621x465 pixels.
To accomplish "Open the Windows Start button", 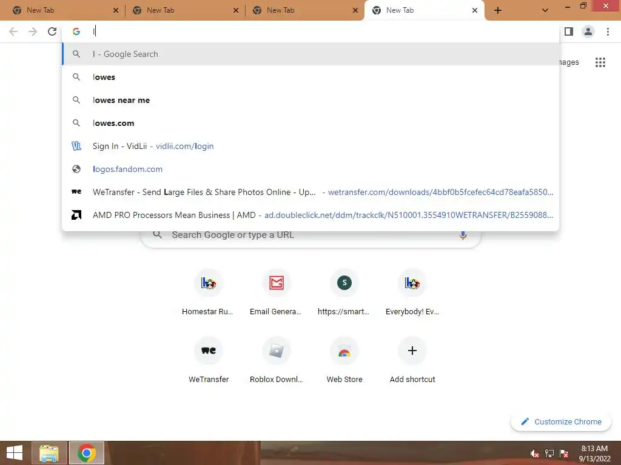I will tap(15, 453).
